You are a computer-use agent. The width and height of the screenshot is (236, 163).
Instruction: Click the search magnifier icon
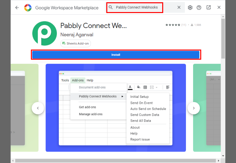(111, 7)
